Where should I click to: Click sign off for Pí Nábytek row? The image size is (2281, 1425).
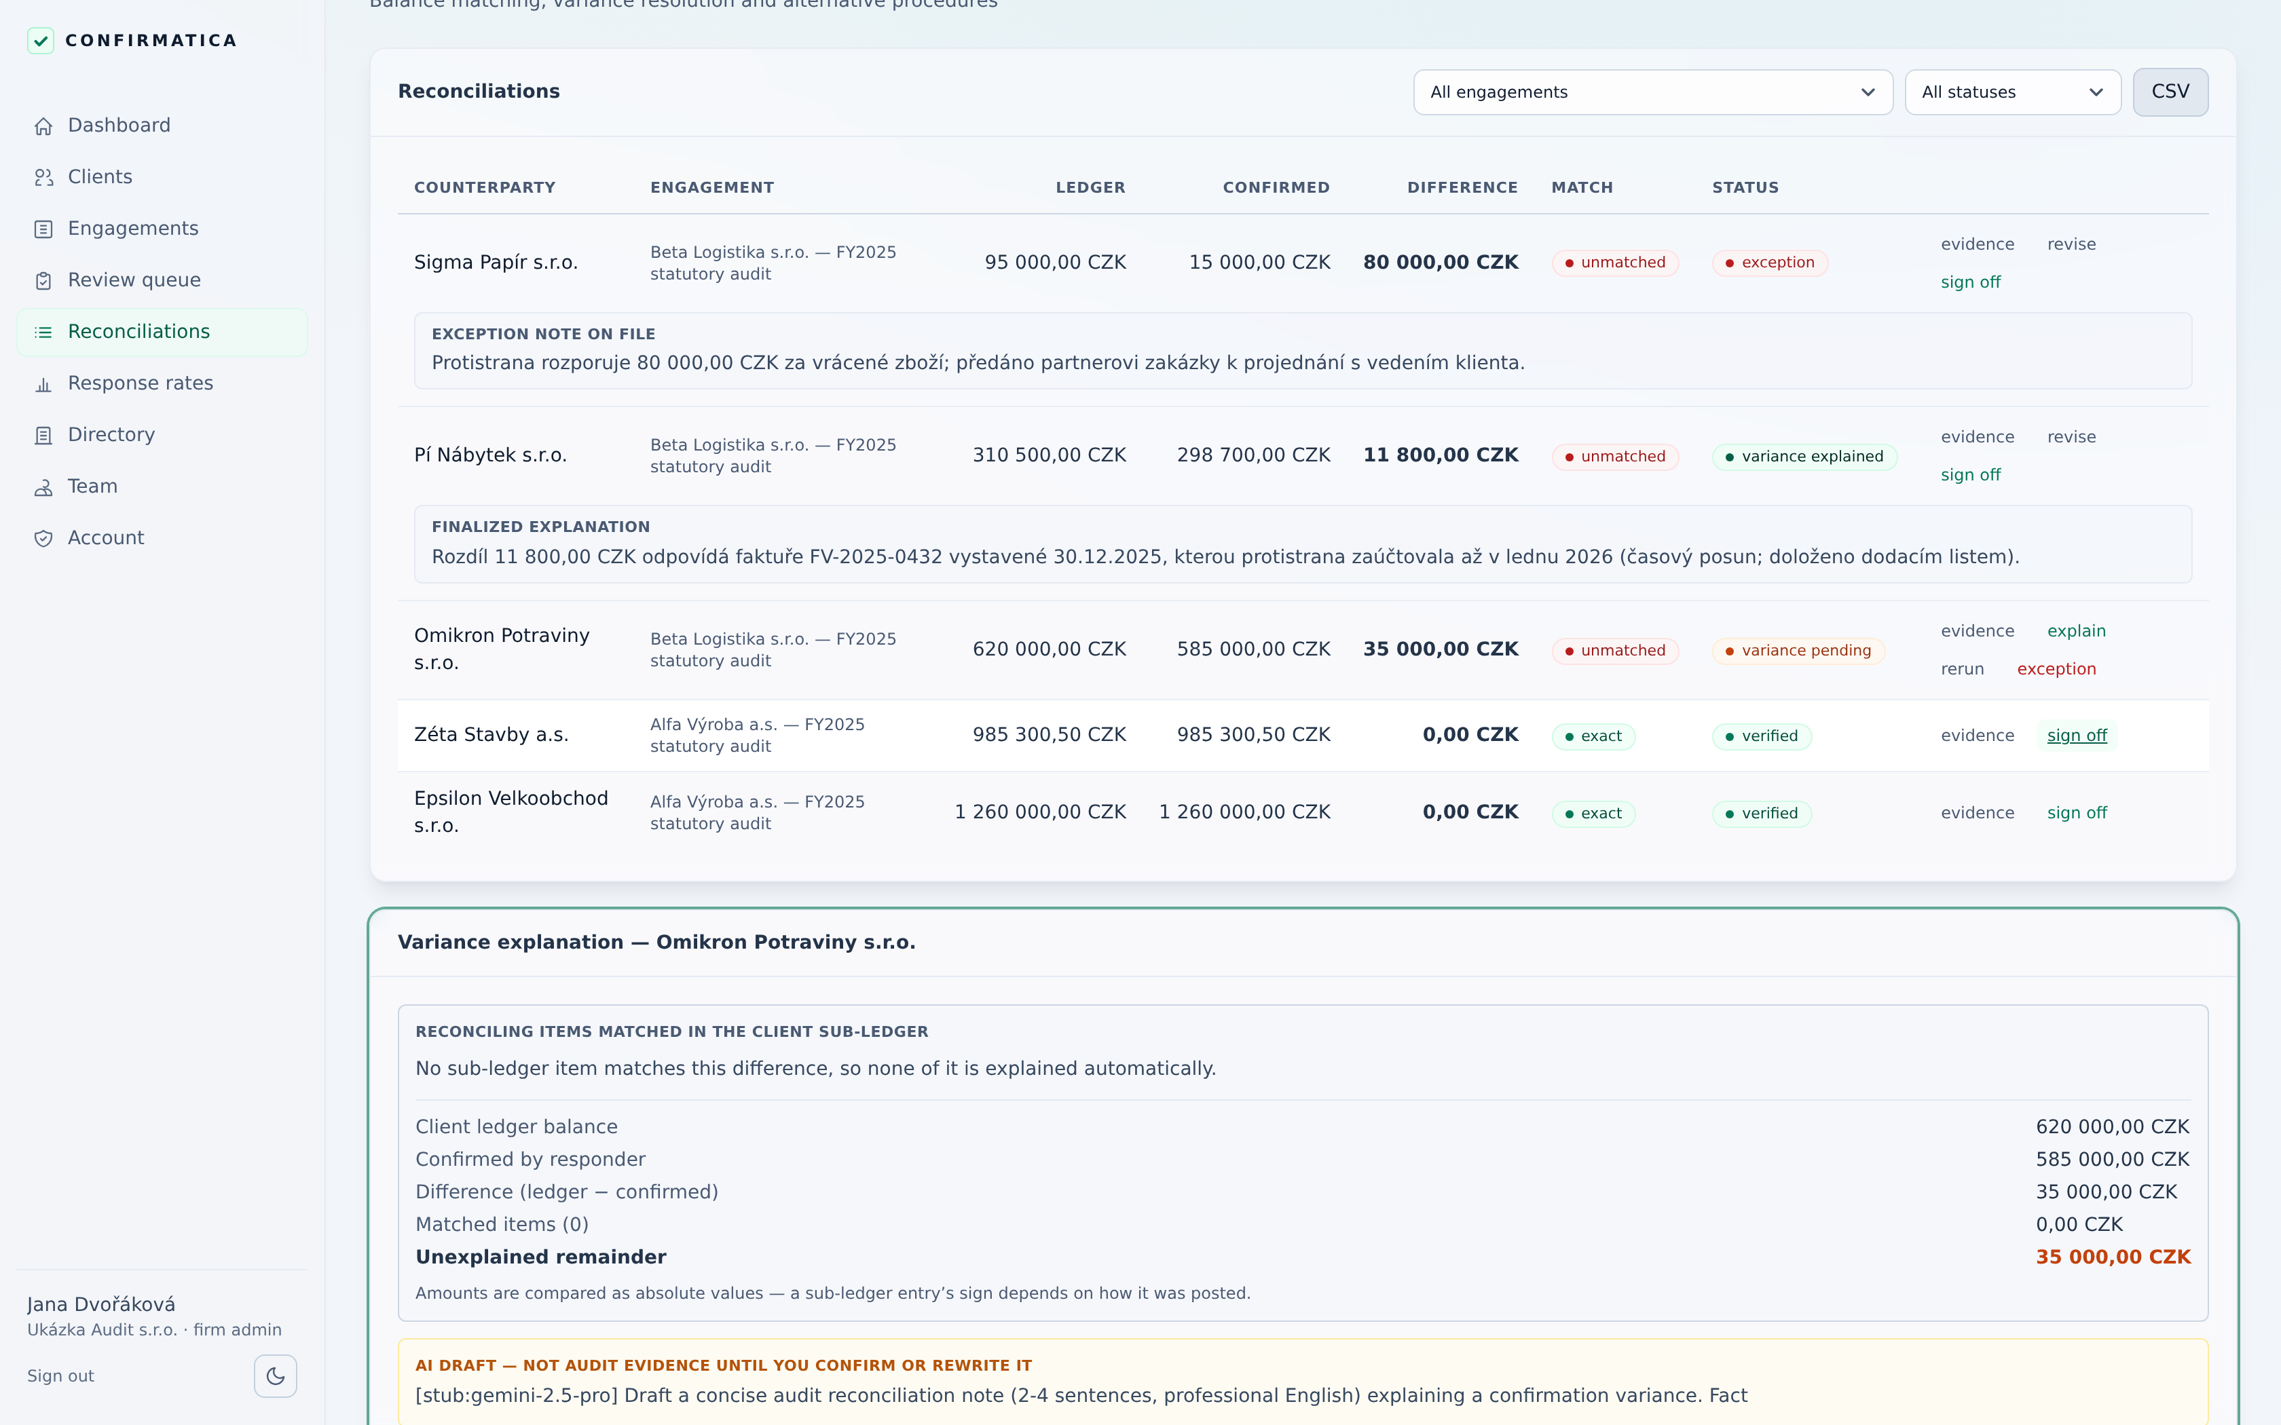point(1971,475)
